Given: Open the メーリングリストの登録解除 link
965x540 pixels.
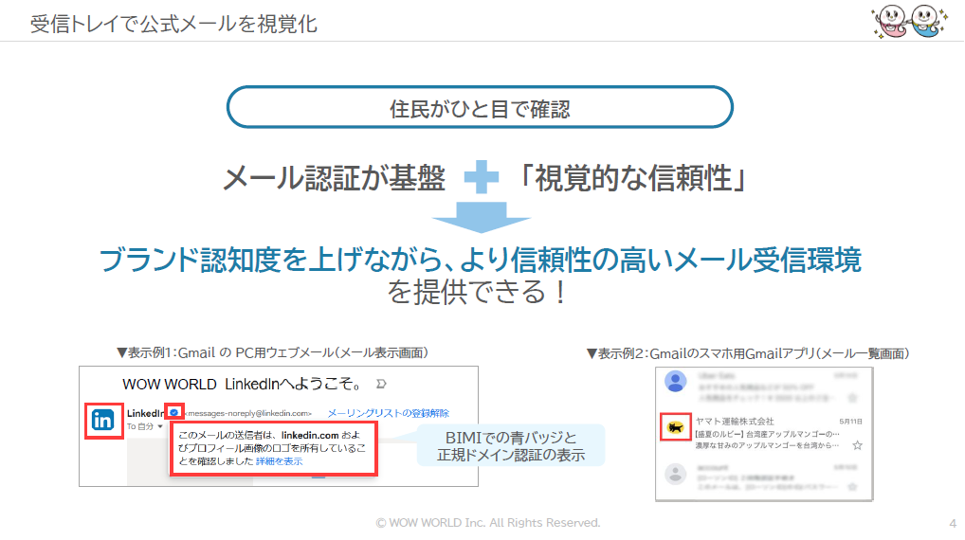Looking at the screenshot, I should pos(388,413).
